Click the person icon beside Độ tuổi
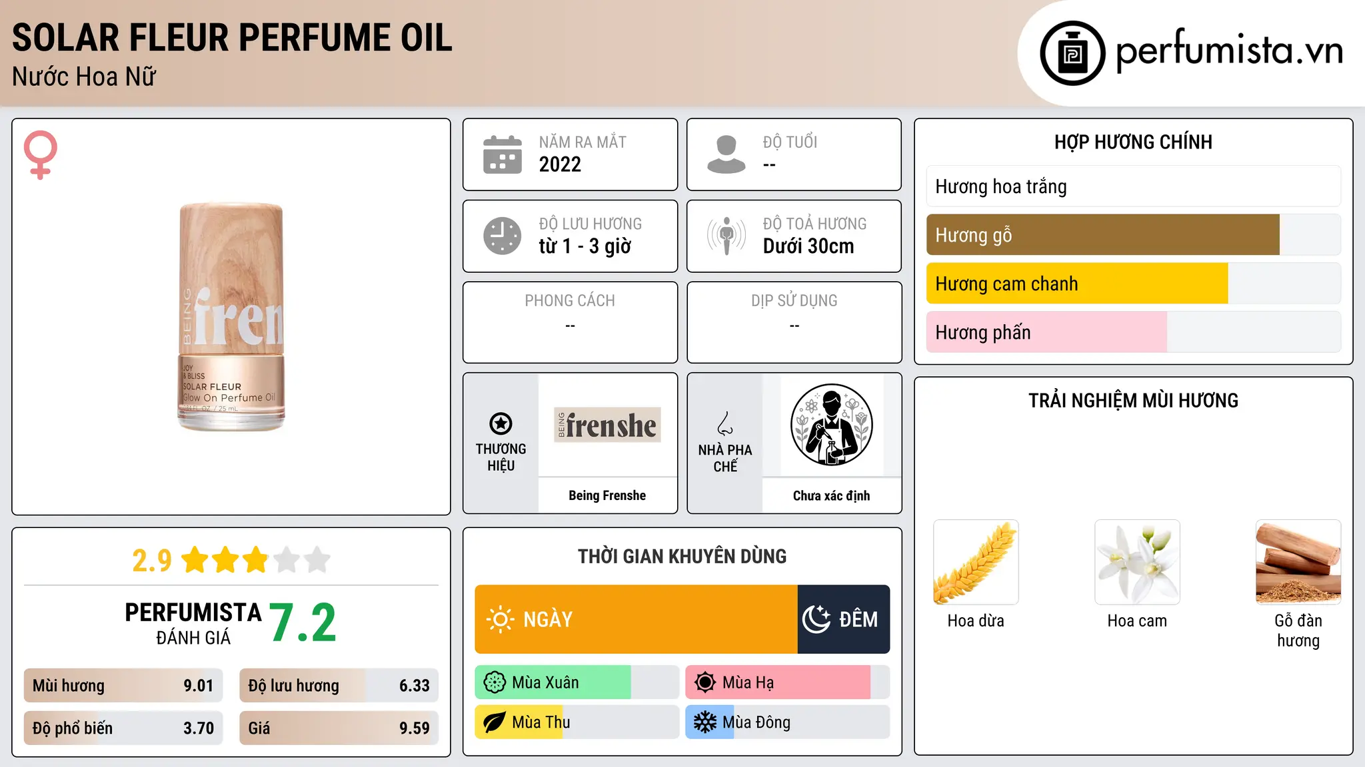The height and width of the screenshot is (767, 1365). [x=726, y=154]
